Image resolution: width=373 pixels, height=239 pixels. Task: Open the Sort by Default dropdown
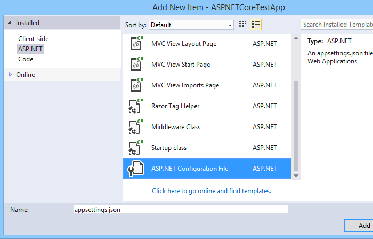[x=191, y=25]
